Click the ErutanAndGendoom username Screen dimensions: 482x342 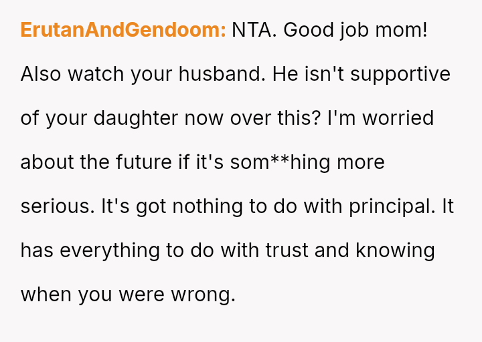[x=123, y=30]
